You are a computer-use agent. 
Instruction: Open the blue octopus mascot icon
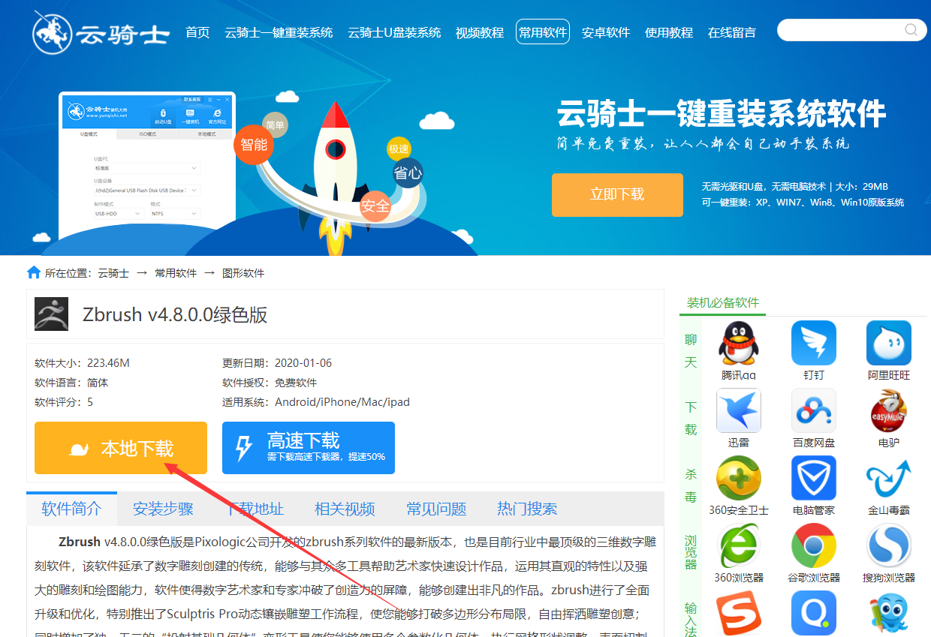pos(889,614)
